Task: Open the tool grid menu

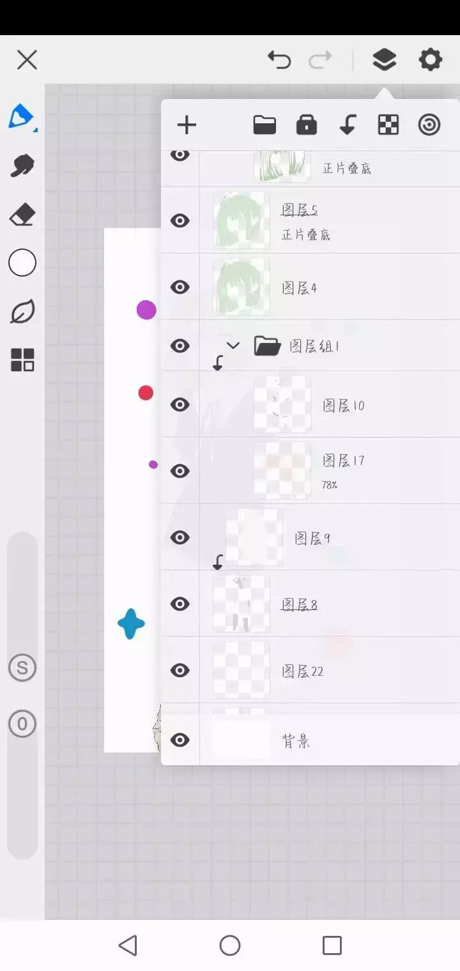Action: click(x=22, y=360)
